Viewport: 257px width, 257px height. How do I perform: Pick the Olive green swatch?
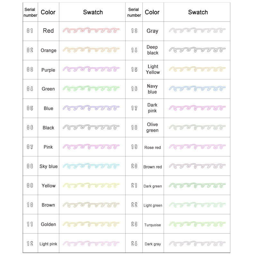click(197, 127)
